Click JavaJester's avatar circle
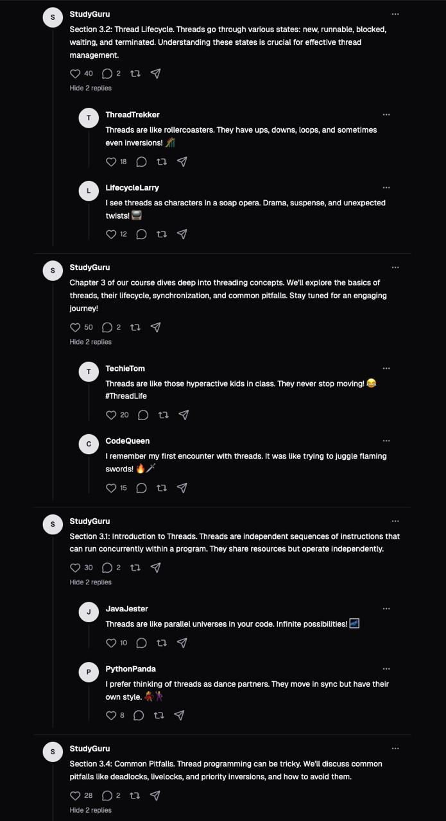The width and height of the screenshot is (446, 821). (89, 612)
